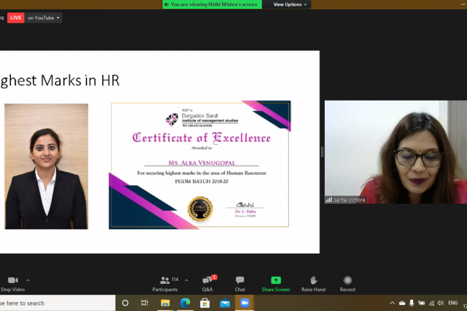Open the Q&A panel
The height and width of the screenshot is (311, 467).
pyautogui.click(x=207, y=284)
